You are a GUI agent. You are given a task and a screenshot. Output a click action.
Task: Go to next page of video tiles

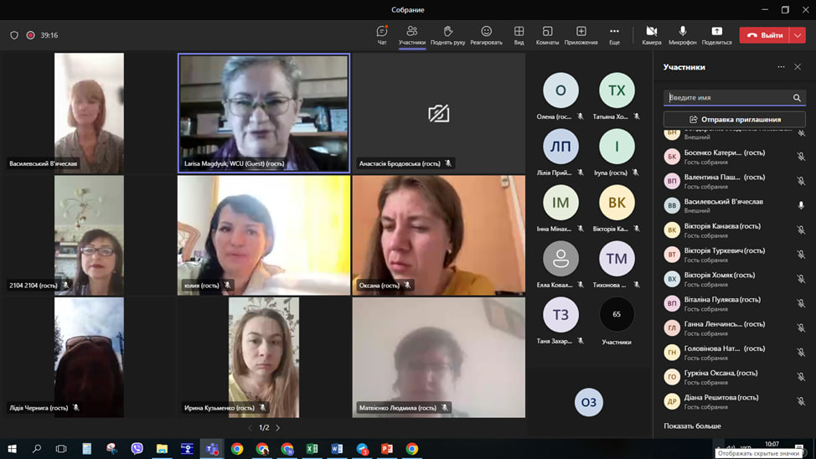click(x=278, y=428)
